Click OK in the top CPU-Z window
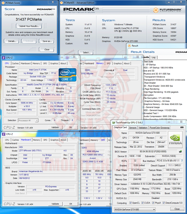187x214 pixels. [70, 127]
